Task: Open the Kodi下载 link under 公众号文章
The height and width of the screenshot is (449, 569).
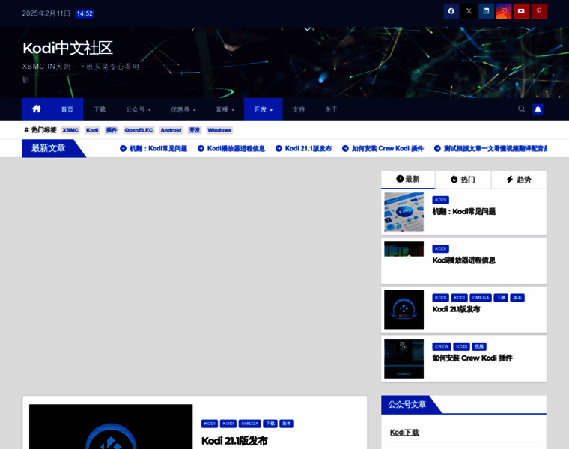Action: point(404,433)
